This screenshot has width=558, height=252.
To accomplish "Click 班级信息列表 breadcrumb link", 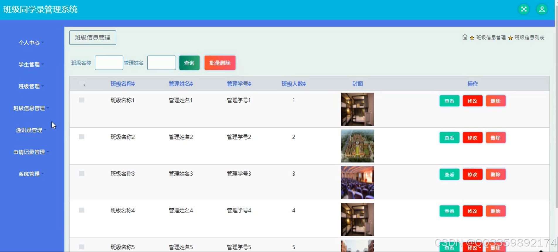I will (x=530, y=38).
